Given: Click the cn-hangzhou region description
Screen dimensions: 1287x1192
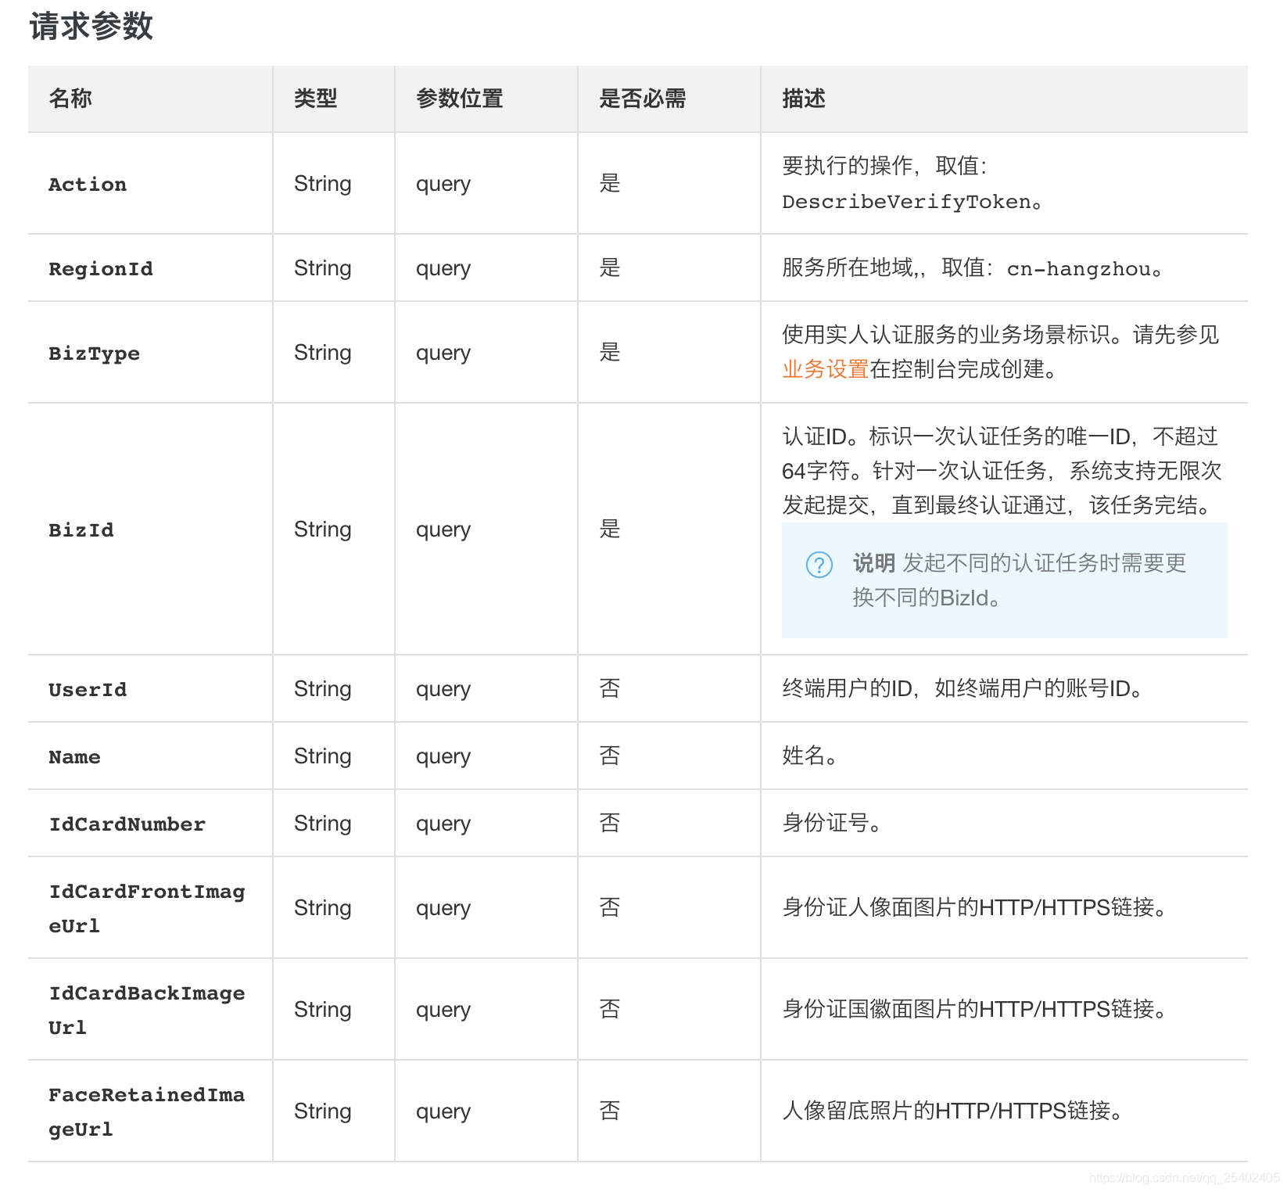Looking at the screenshot, I should point(973,268).
